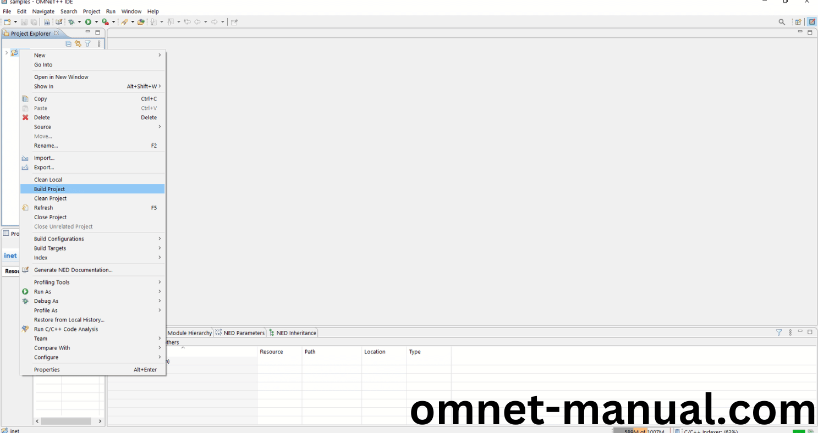The image size is (818, 433).
Task: Switch to the NED Parameters tab
Action: (x=240, y=333)
